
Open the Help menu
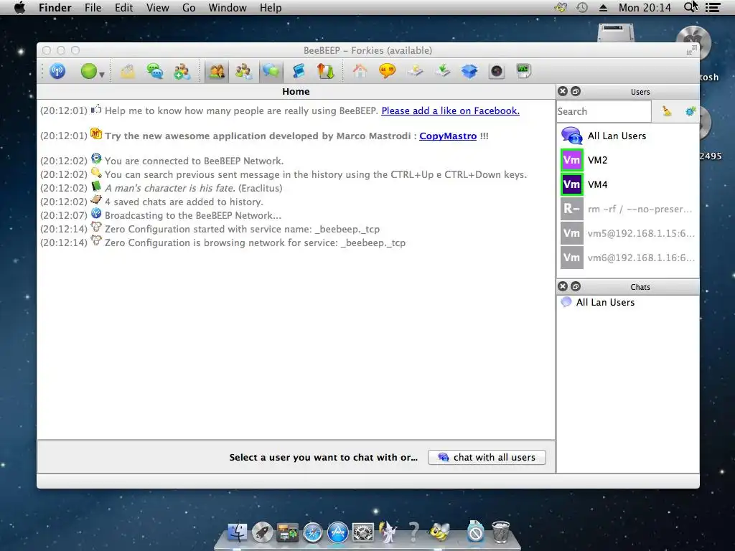pos(271,7)
